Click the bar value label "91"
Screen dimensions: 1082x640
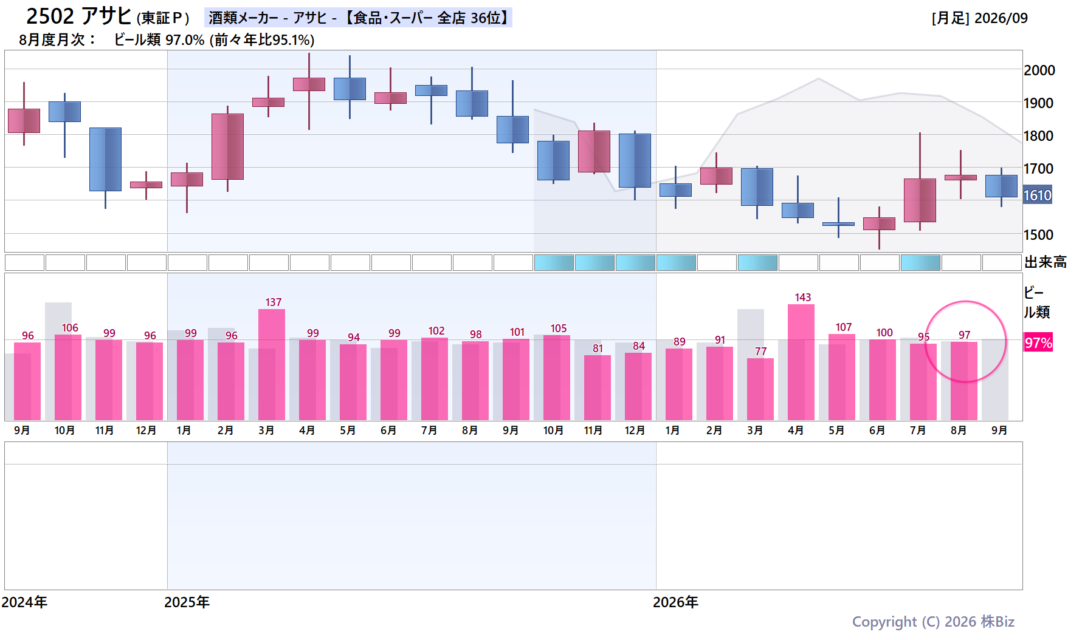pos(720,340)
